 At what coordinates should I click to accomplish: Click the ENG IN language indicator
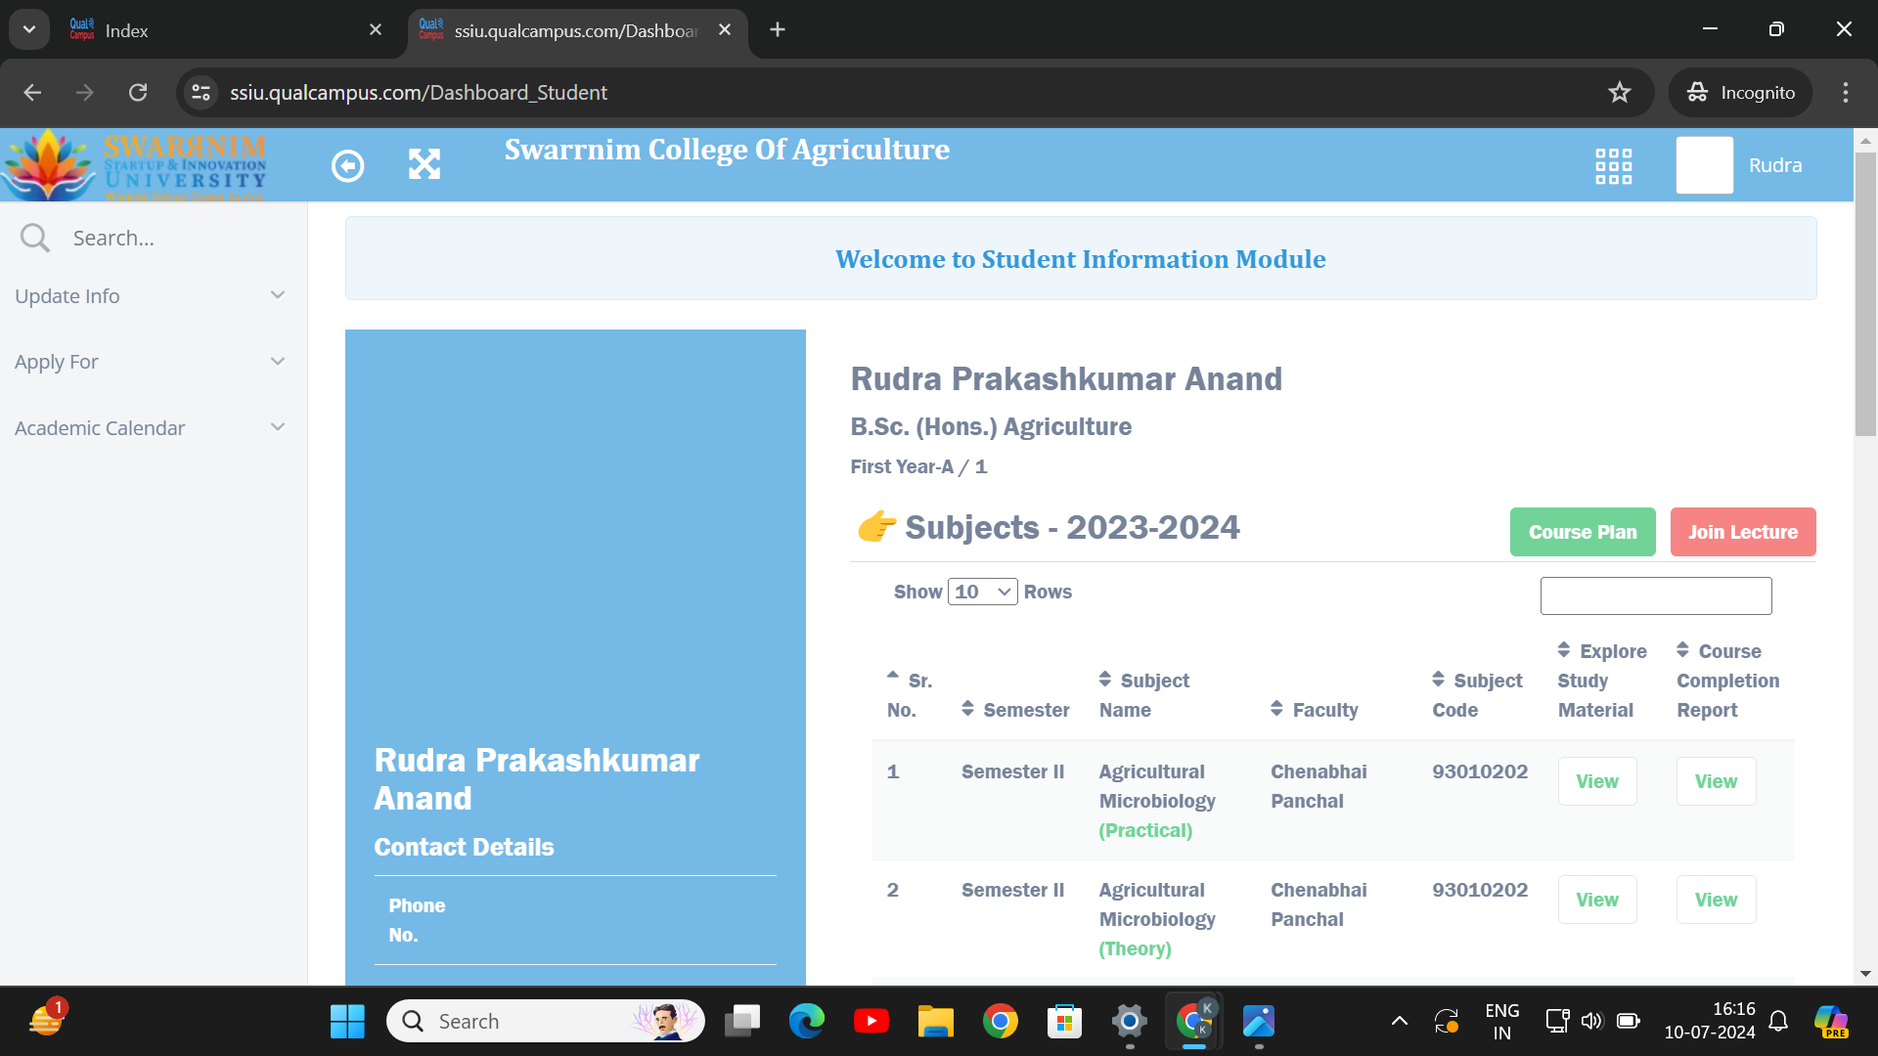point(1501,1022)
